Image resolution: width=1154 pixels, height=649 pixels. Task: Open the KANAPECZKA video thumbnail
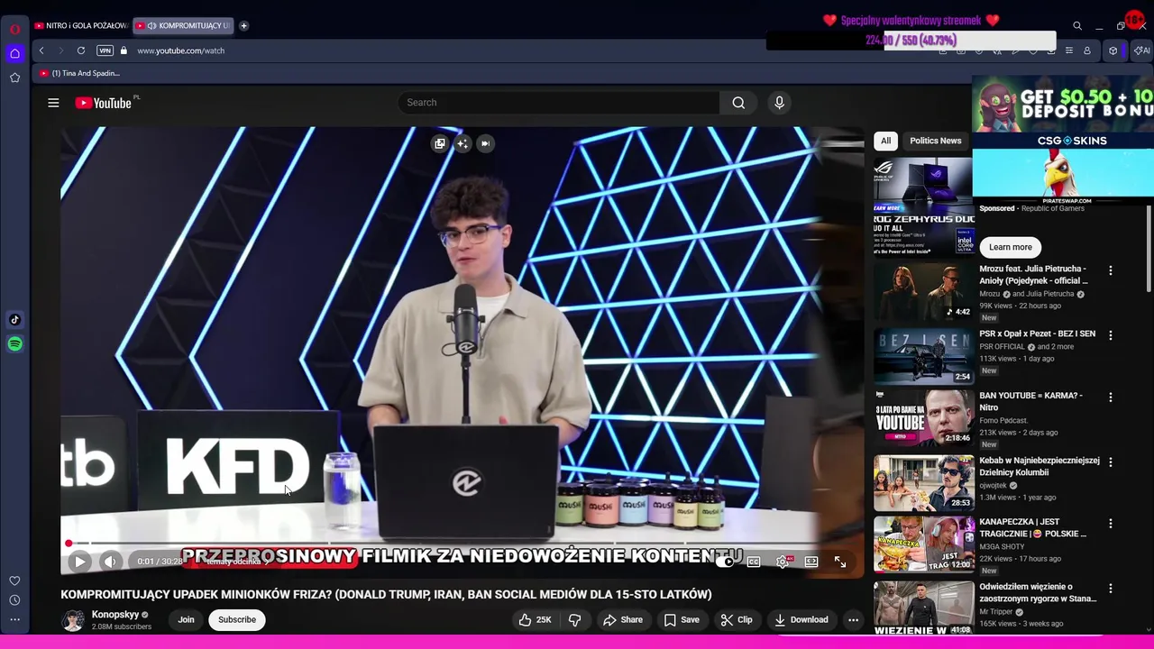923,544
